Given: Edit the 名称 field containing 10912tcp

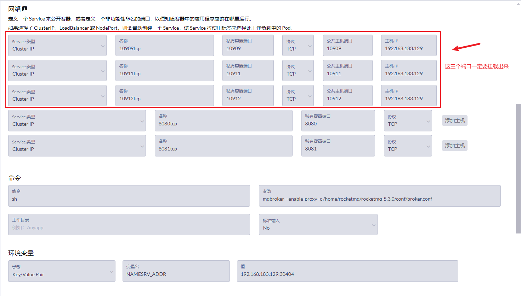Looking at the screenshot, I should tap(165, 95).
